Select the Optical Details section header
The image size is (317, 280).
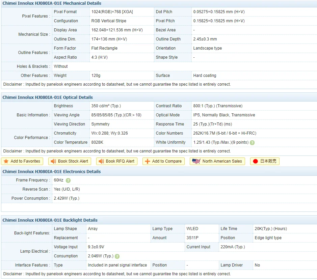[x=48, y=97]
